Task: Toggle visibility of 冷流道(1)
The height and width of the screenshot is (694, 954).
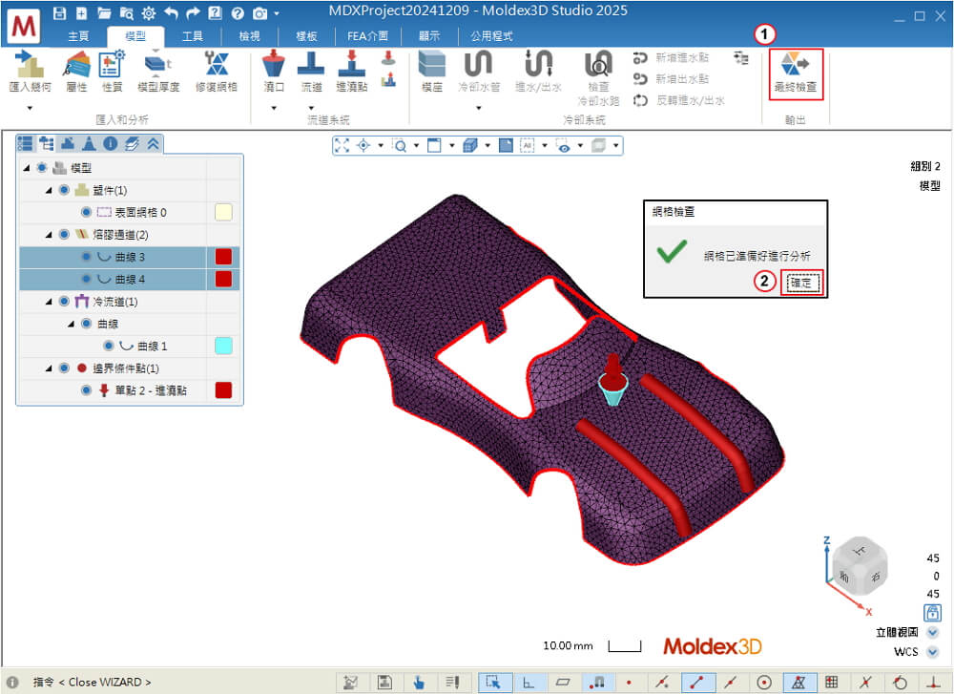Action: pyautogui.click(x=64, y=302)
